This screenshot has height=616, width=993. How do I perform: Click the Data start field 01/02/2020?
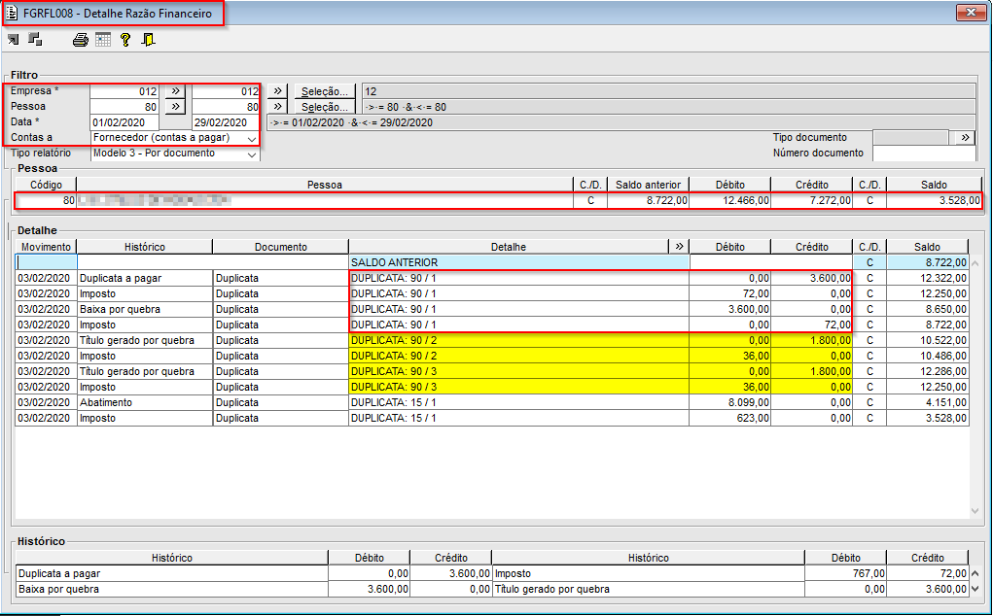(x=124, y=122)
